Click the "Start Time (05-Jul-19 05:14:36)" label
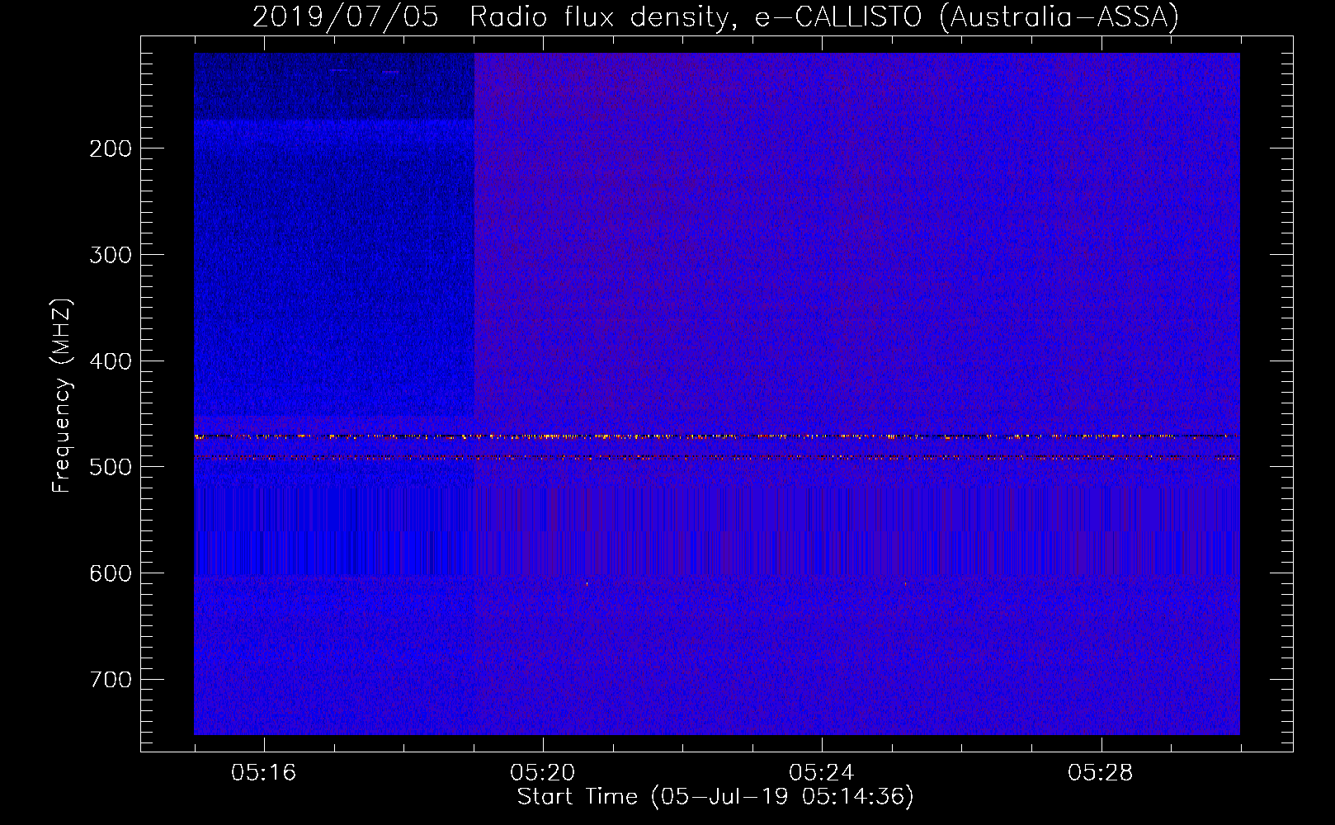 tap(715, 797)
